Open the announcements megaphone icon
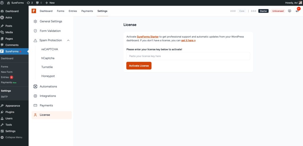The image size is (303, 146). pos(297,11)
